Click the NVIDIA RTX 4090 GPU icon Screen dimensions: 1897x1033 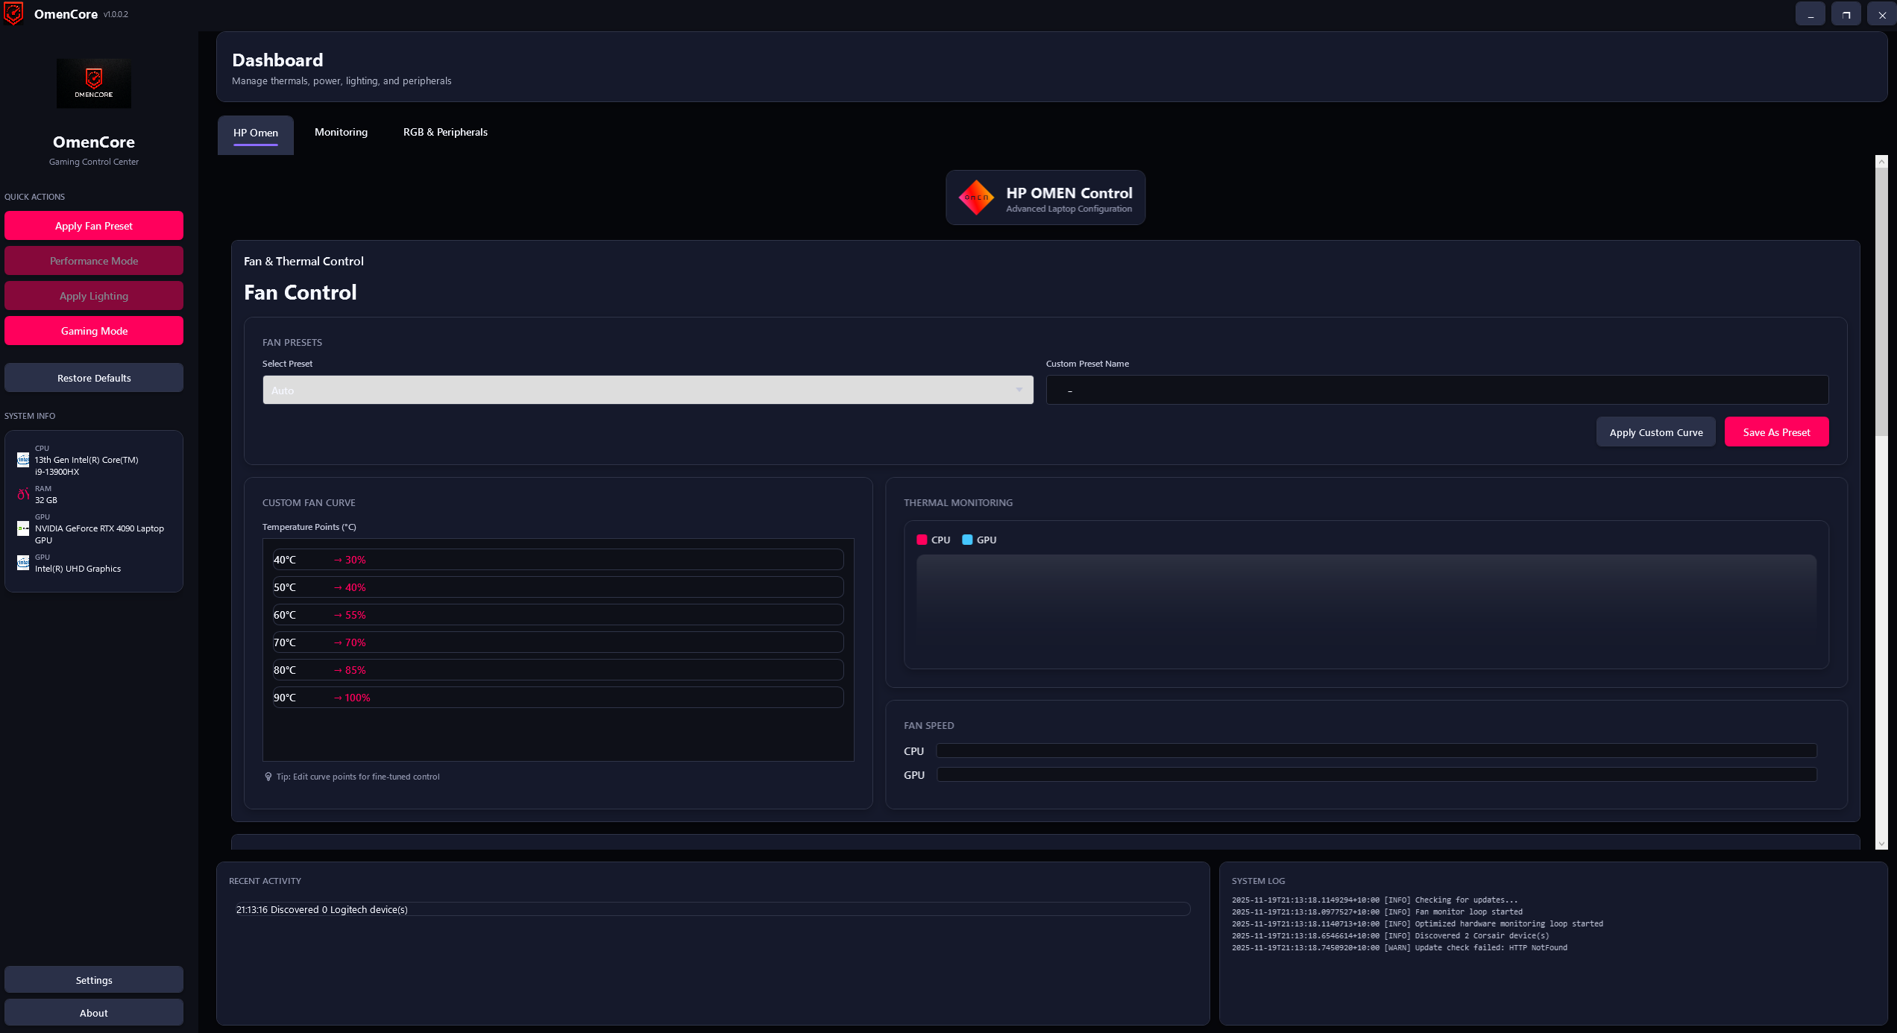(x=22, y=528)
